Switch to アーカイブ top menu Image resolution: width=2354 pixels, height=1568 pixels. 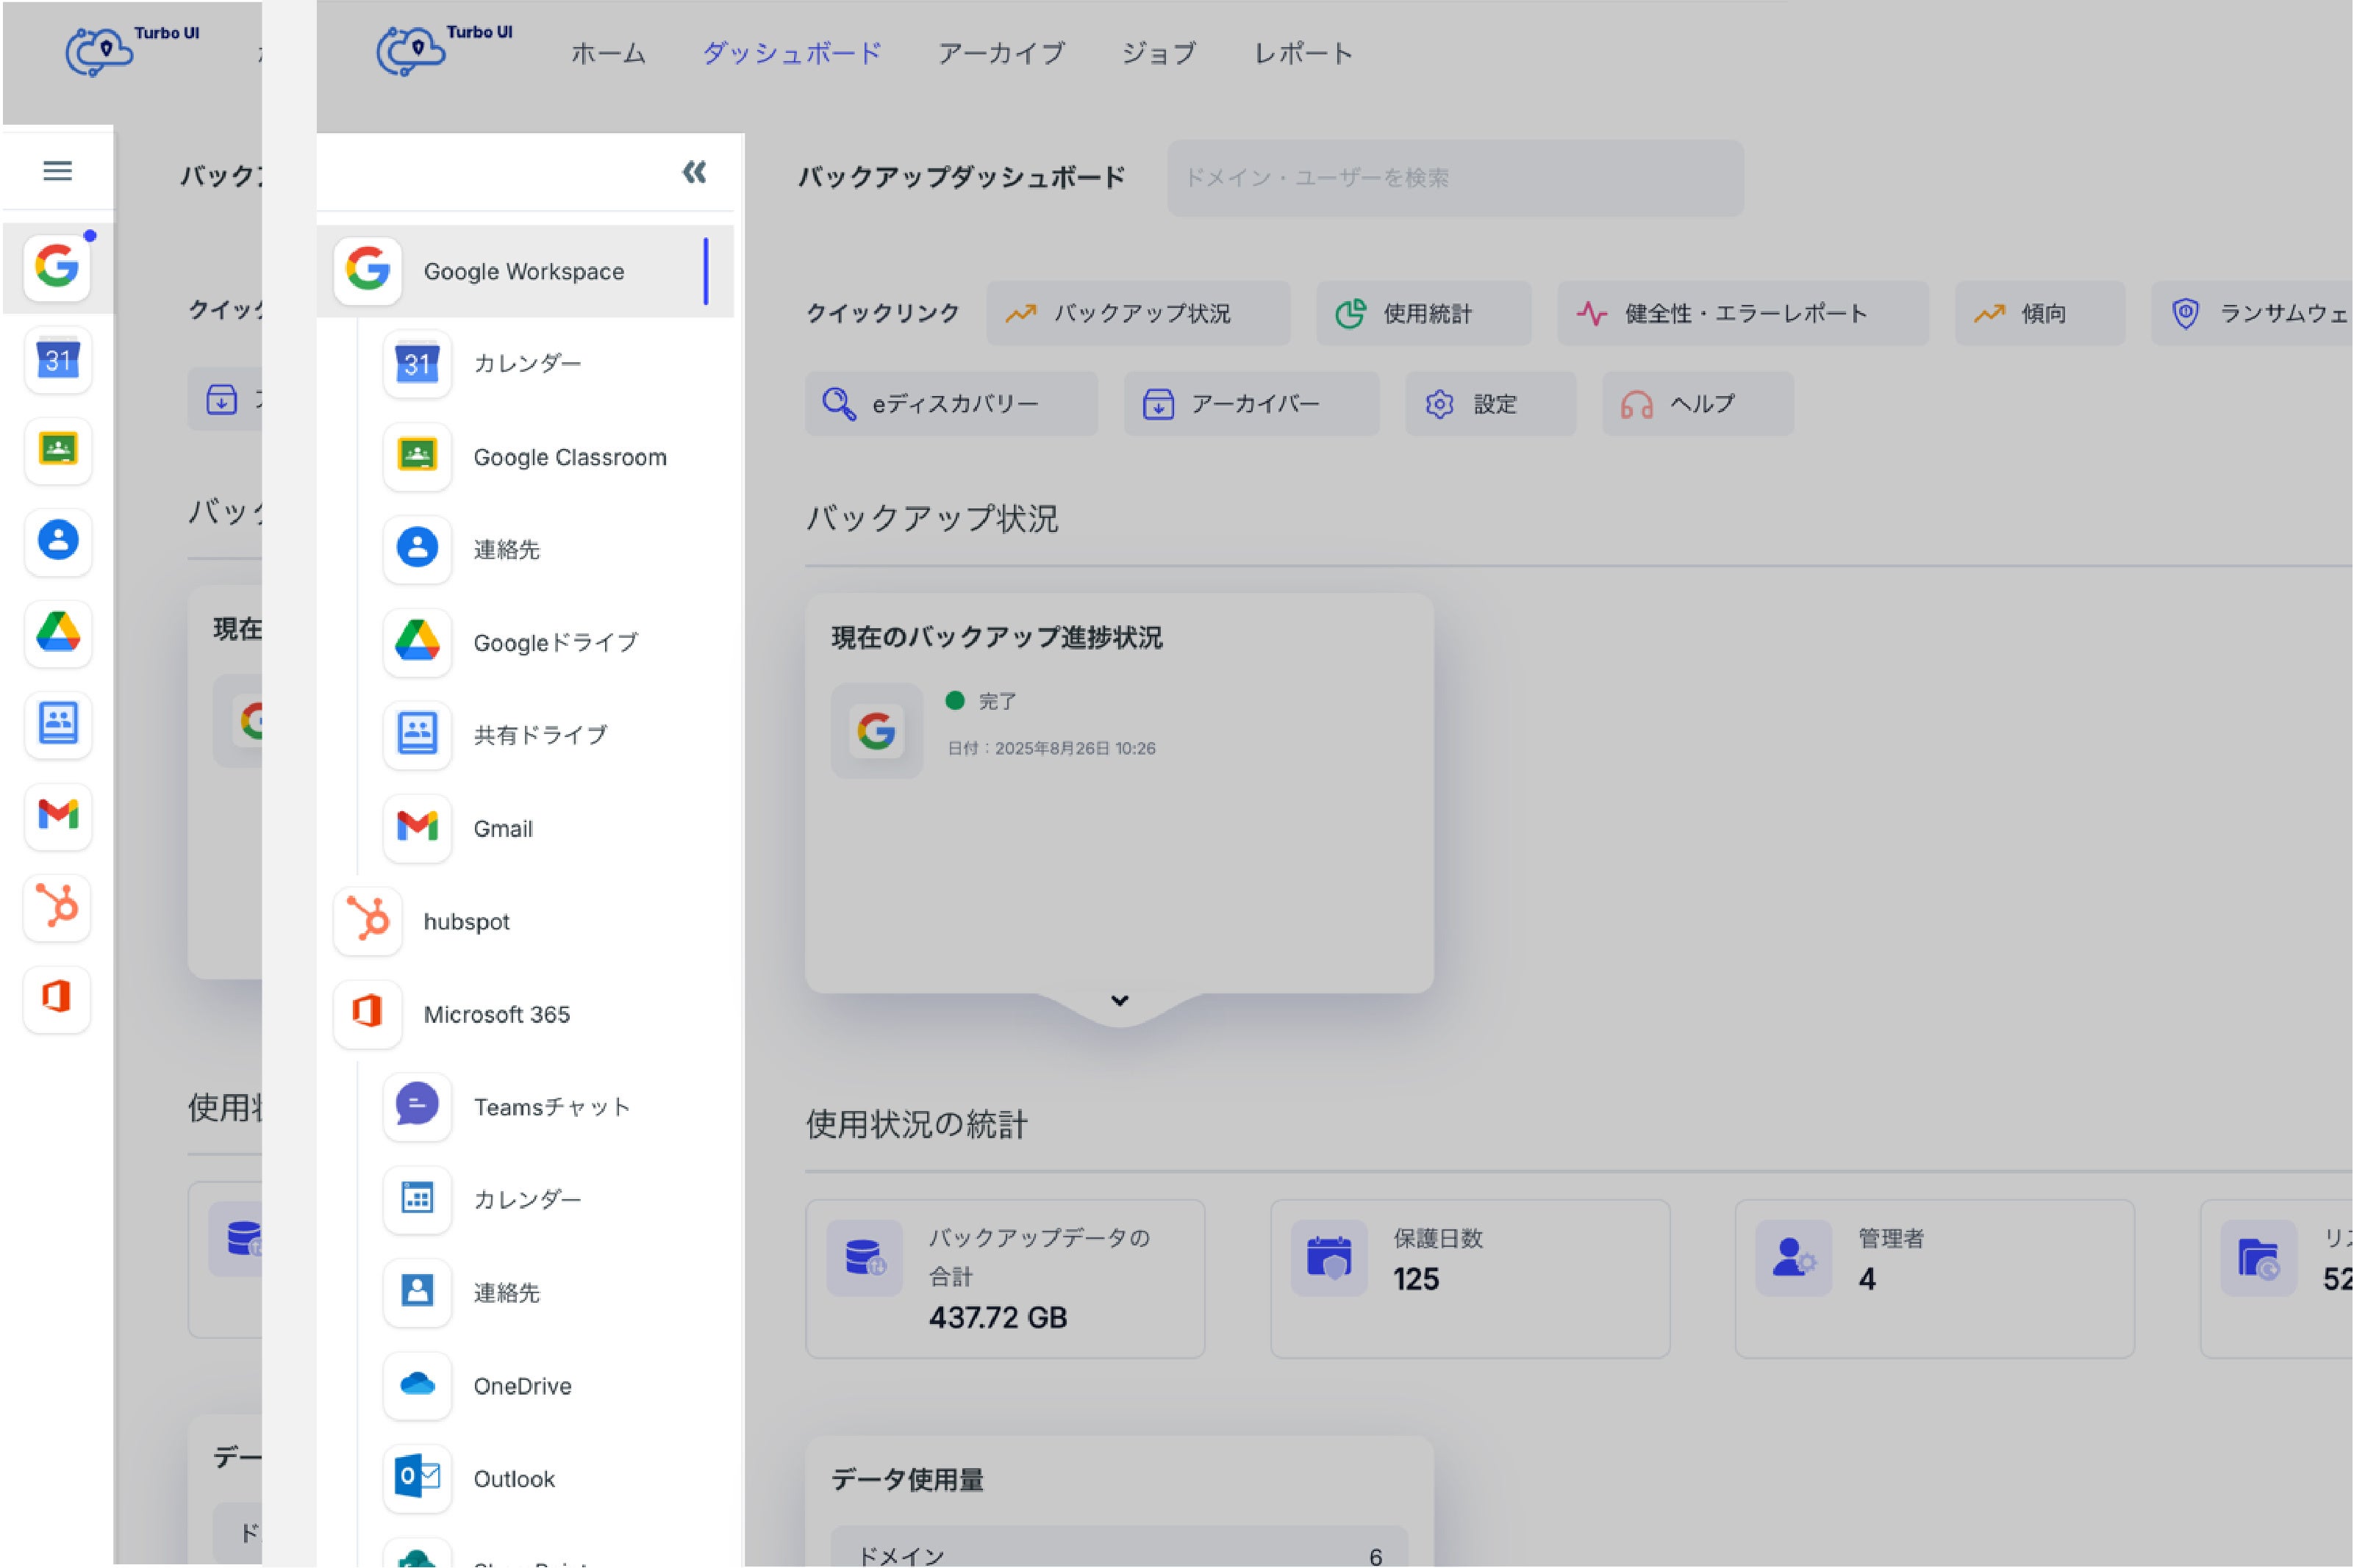[x=1001, y=53]
